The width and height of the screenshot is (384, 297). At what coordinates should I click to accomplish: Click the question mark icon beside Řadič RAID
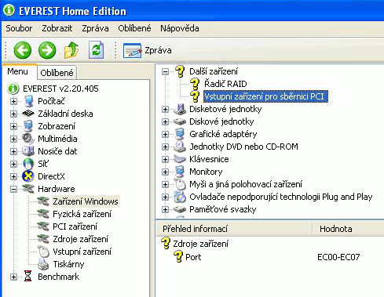(195, 84)
